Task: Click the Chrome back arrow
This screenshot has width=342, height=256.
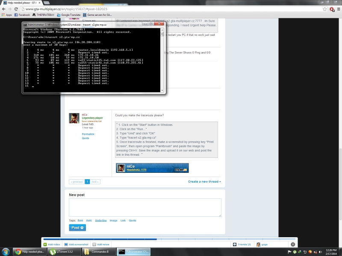Action: click(4, 9)
